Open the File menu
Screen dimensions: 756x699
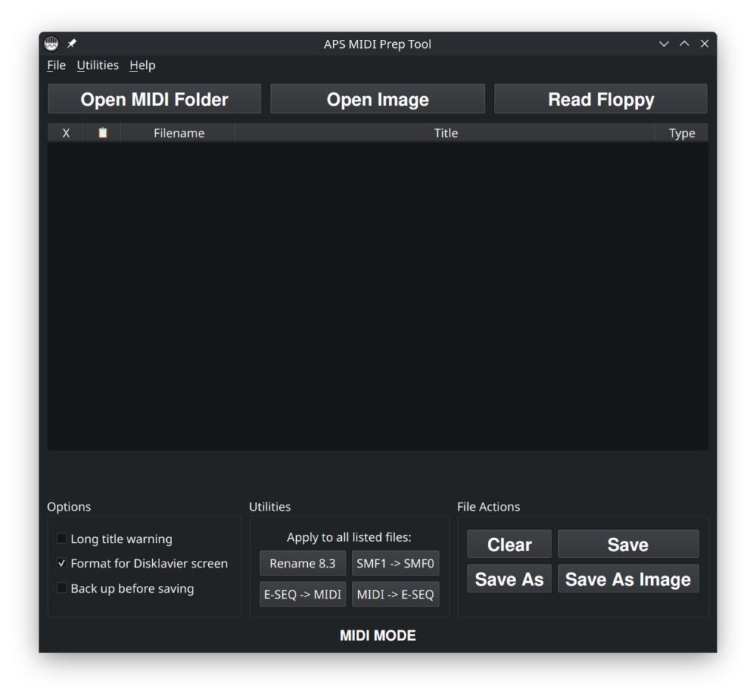55,65
